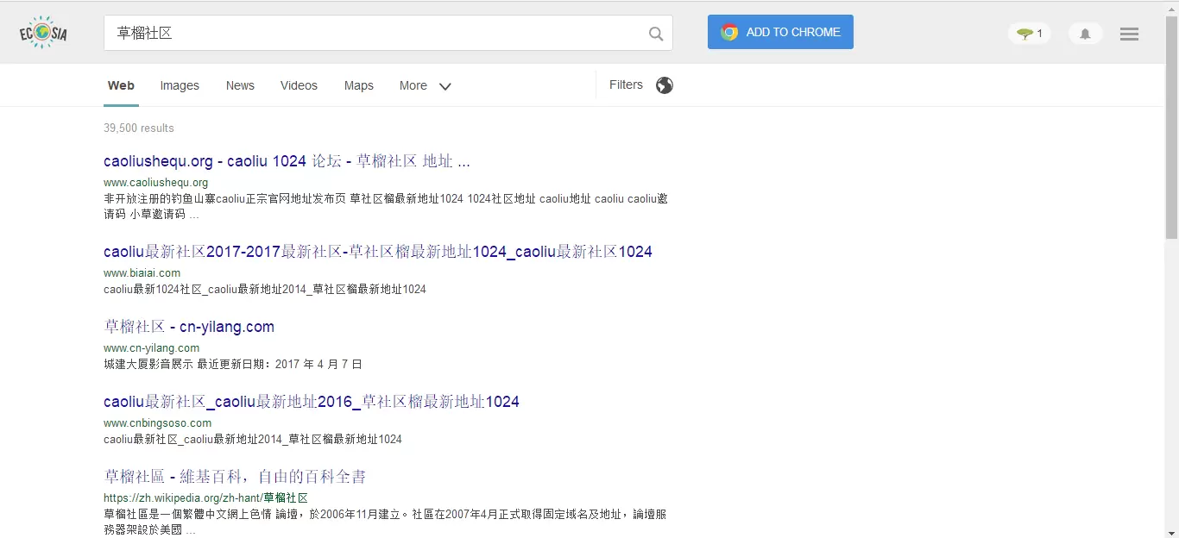Open the cn-yilang.com result title
The width and height of the screenshot is (1179, 538).
click(x=189, y=327)
